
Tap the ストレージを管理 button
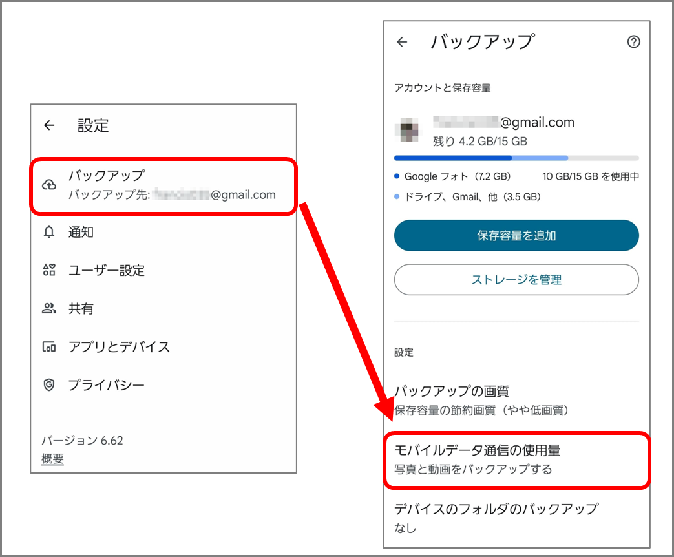[x=516, y=280]
